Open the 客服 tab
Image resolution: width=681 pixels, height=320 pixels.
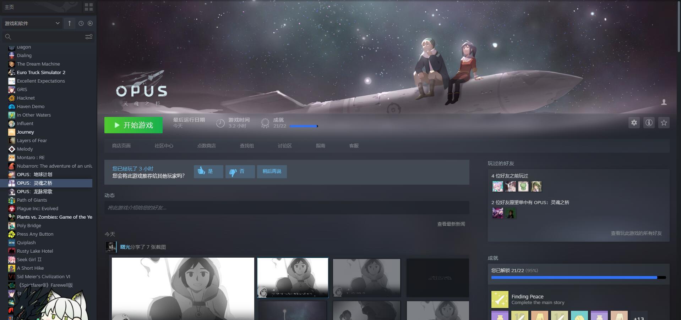(354, 146)
